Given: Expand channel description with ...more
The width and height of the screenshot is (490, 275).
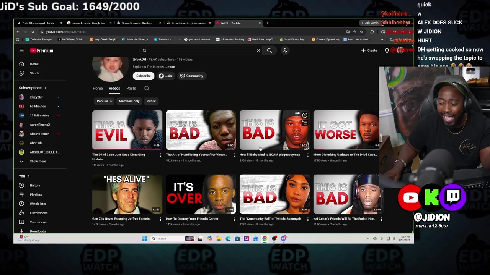Looking at the screenshot, I should 170,67.
